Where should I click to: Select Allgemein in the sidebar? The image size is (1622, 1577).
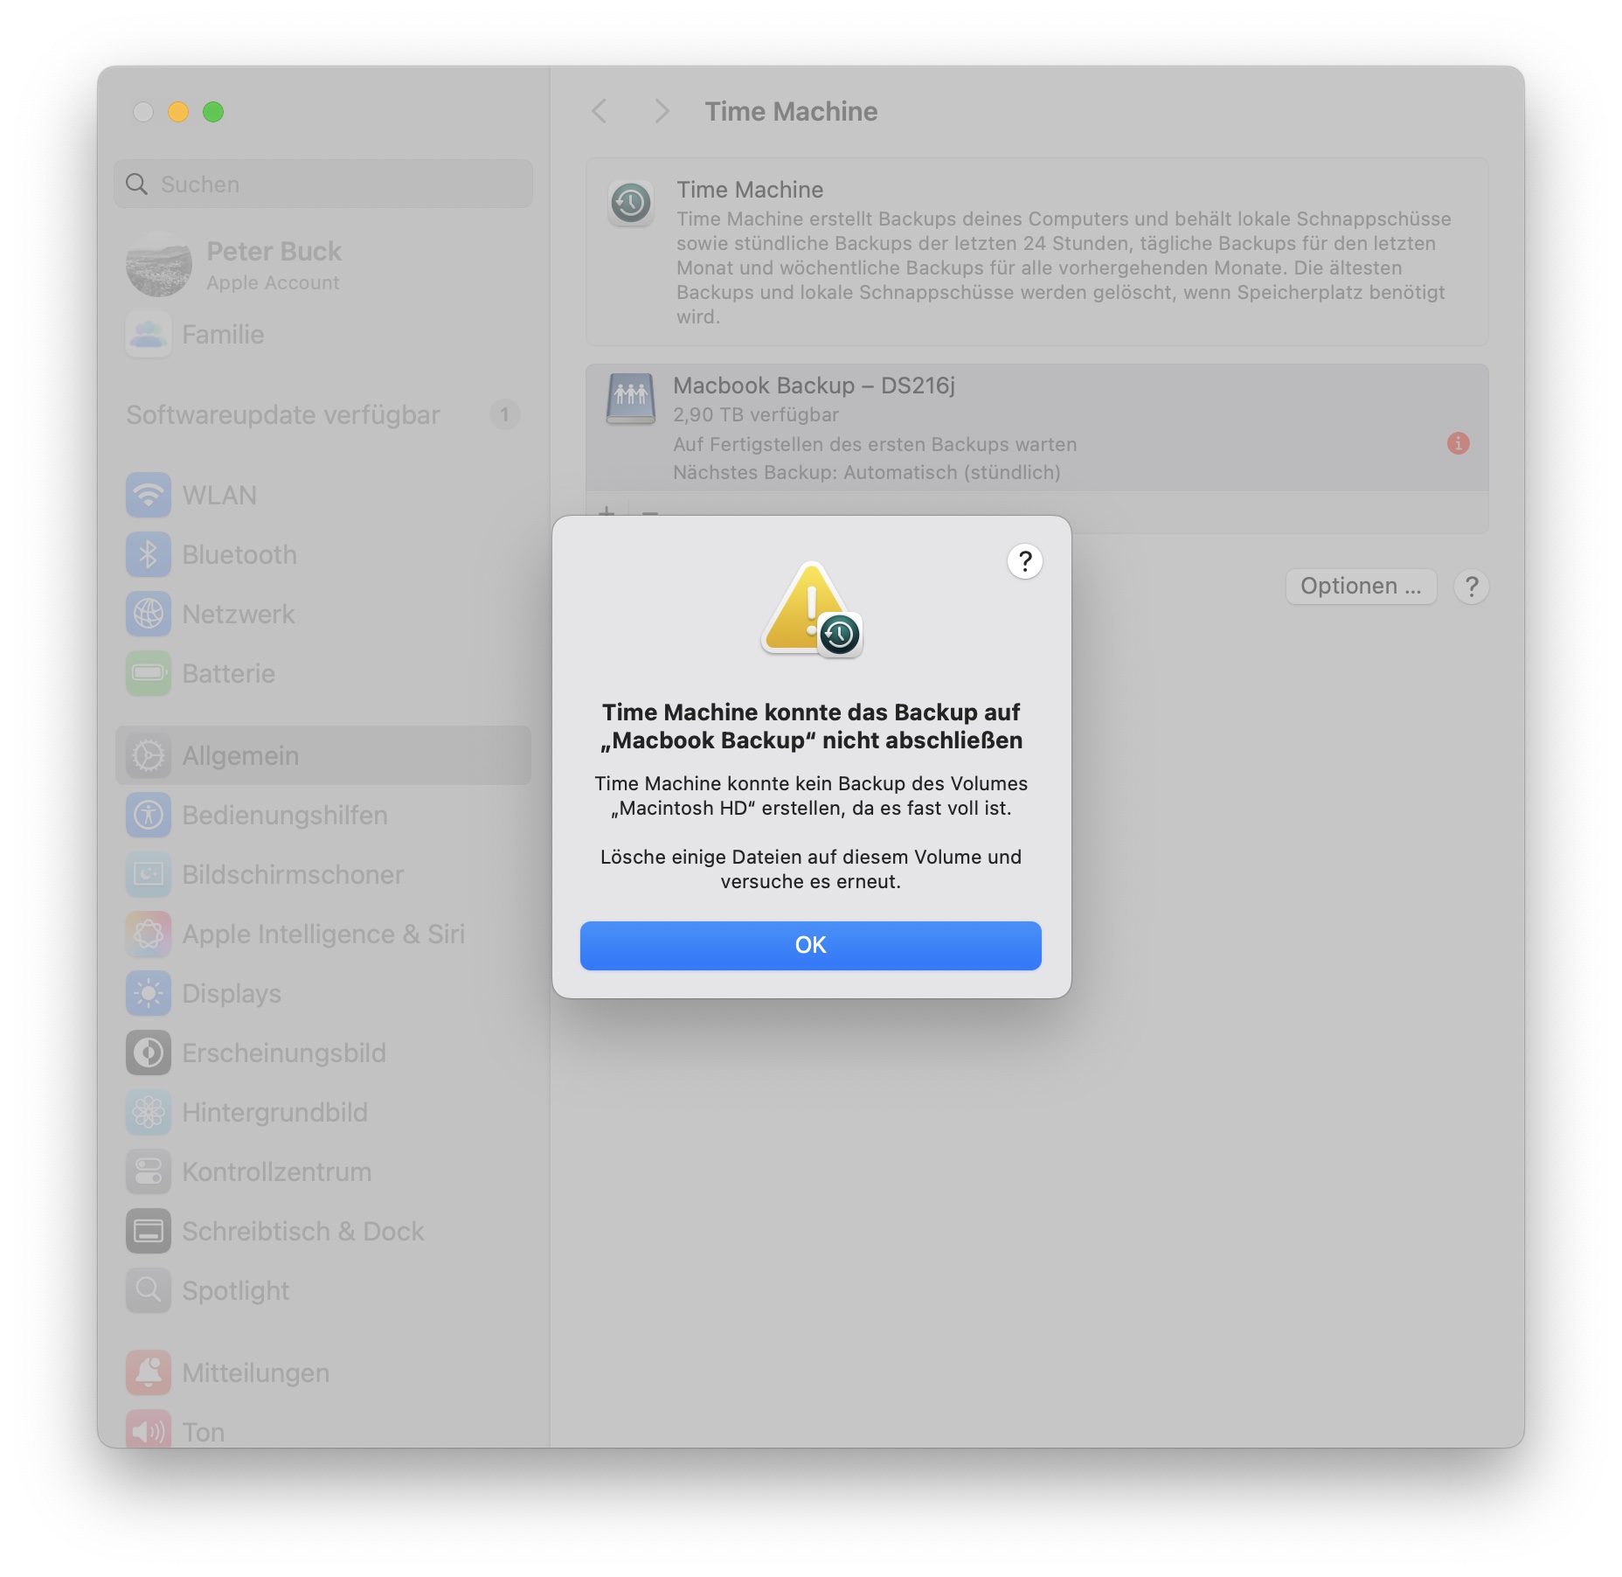point(323,755)
